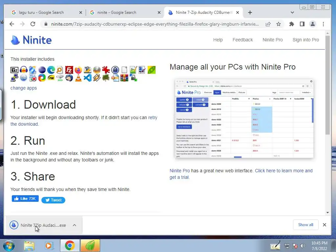The width and height of the screenshot is (336, 252).
Task: Click the Microsoft Edge icon in installer list
Action: coord(51,70)
